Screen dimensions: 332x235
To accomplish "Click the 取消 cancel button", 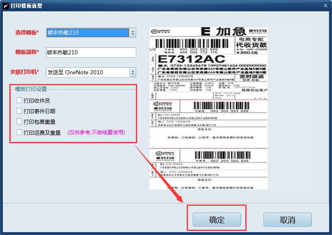I will [288, 220].
